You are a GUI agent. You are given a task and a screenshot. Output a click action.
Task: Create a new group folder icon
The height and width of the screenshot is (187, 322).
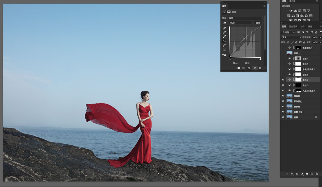307,174
